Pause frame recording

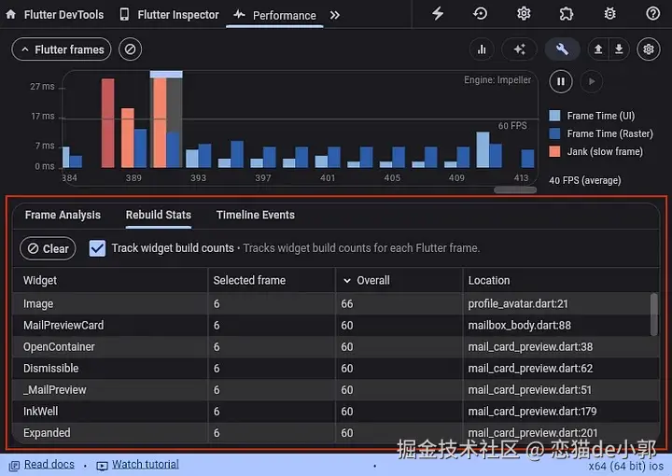[x=561, y=81]
